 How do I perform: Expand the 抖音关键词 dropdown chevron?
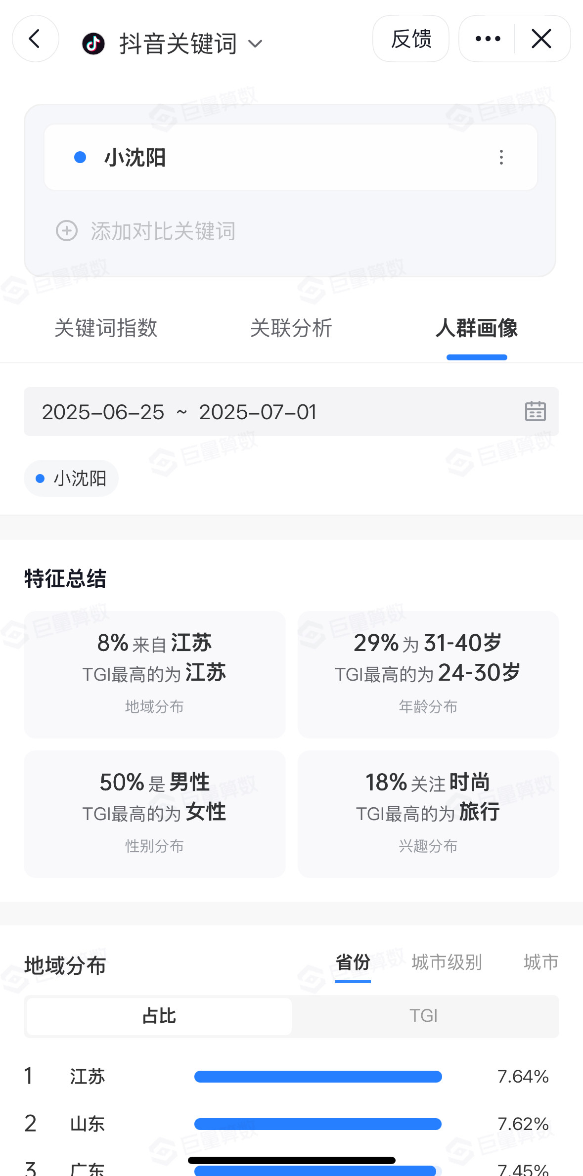(x=255, y=44)
